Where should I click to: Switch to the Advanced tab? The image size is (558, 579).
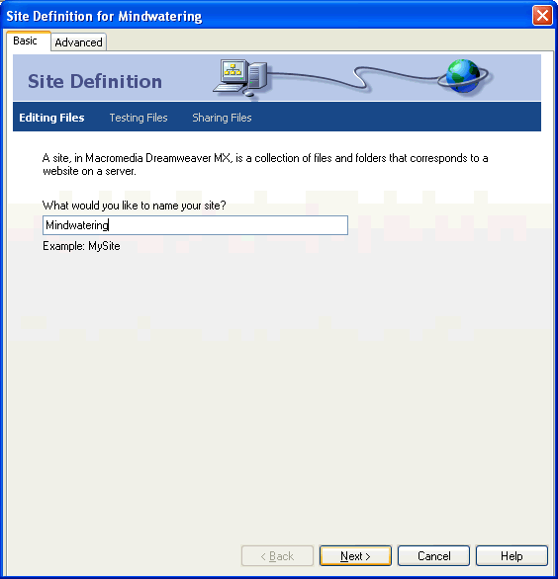(78, 42)
